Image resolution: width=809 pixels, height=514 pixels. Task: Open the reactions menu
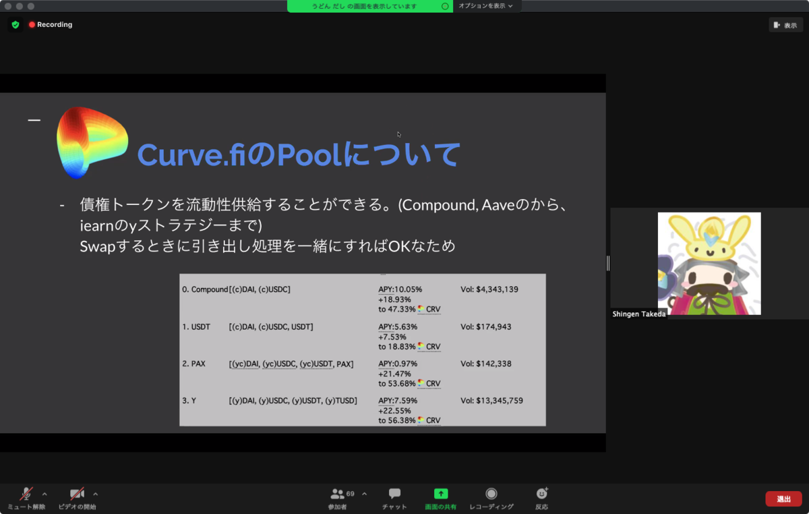(x=542, y=498)
